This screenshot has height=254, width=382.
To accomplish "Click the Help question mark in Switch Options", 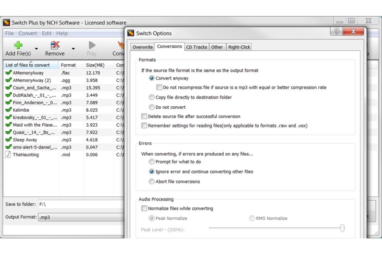I will click(x=337, y=31).
